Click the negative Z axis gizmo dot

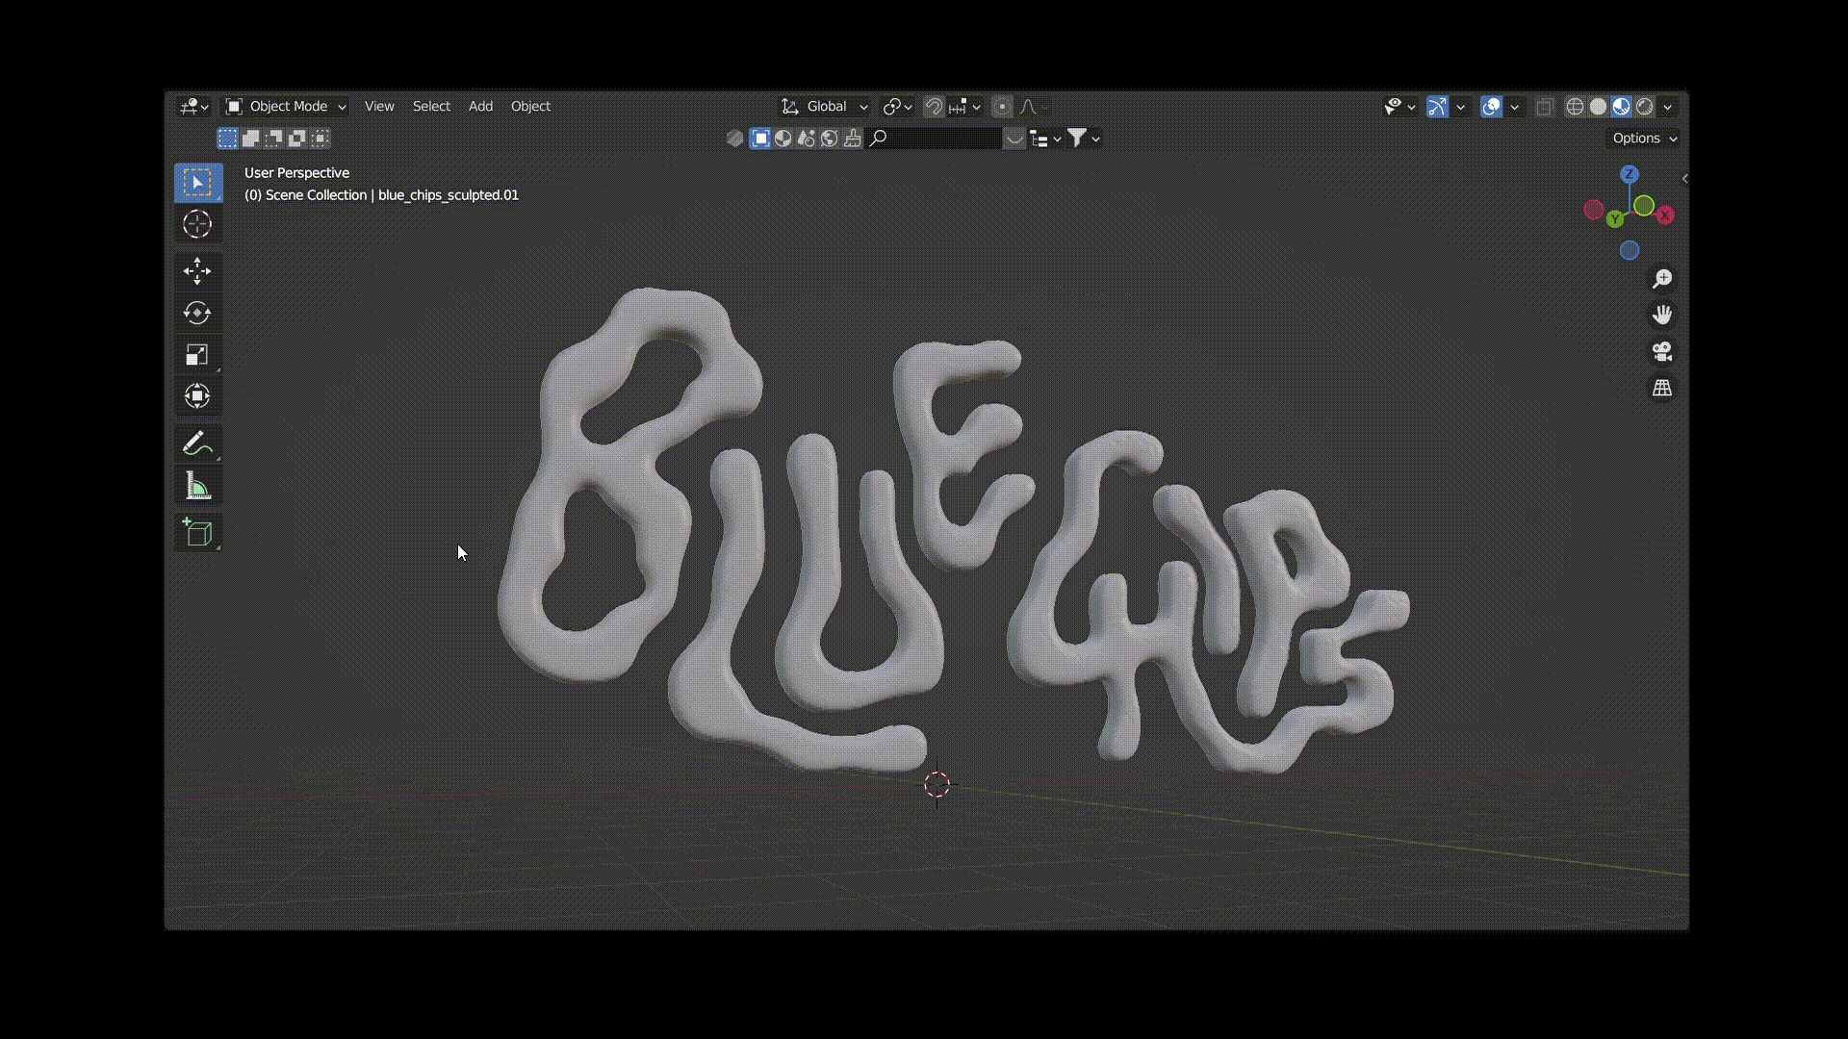(1630, 250)
